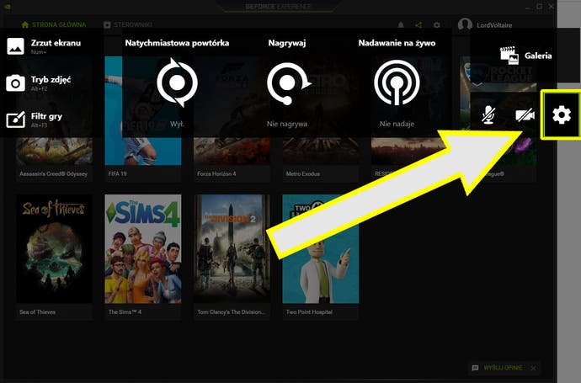Viewport: 581px width, 383px height.
Task: Open The Sims 4 game tile
Action: coord(143,249)
